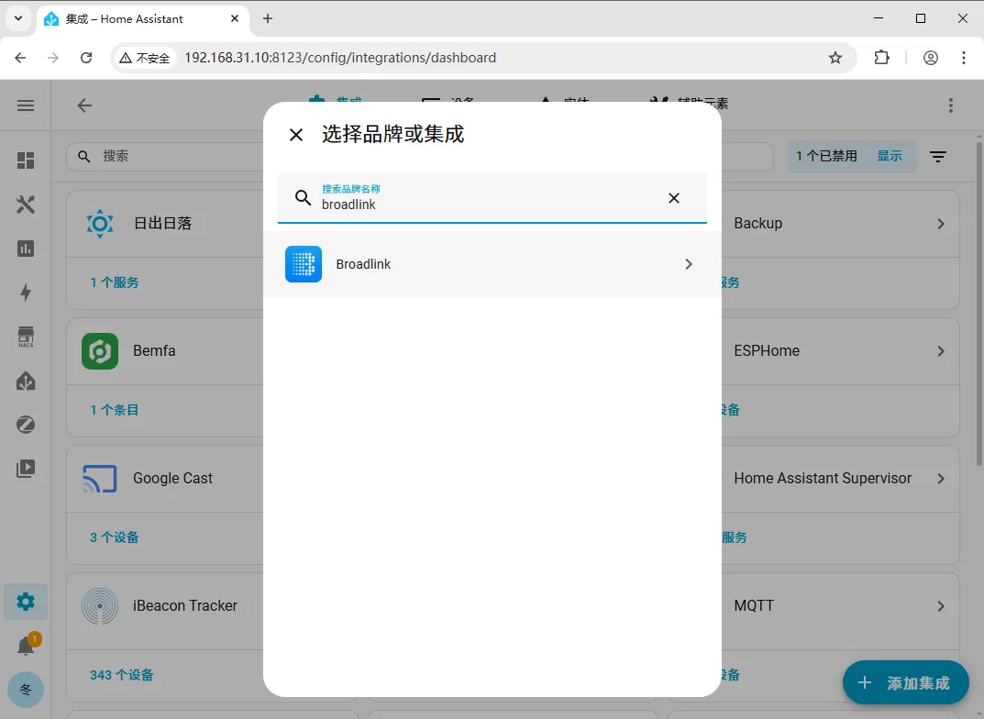This screenshot has height=719, width=984.
Task: Expand the Backup integration chevron
Action: [941, 224]
